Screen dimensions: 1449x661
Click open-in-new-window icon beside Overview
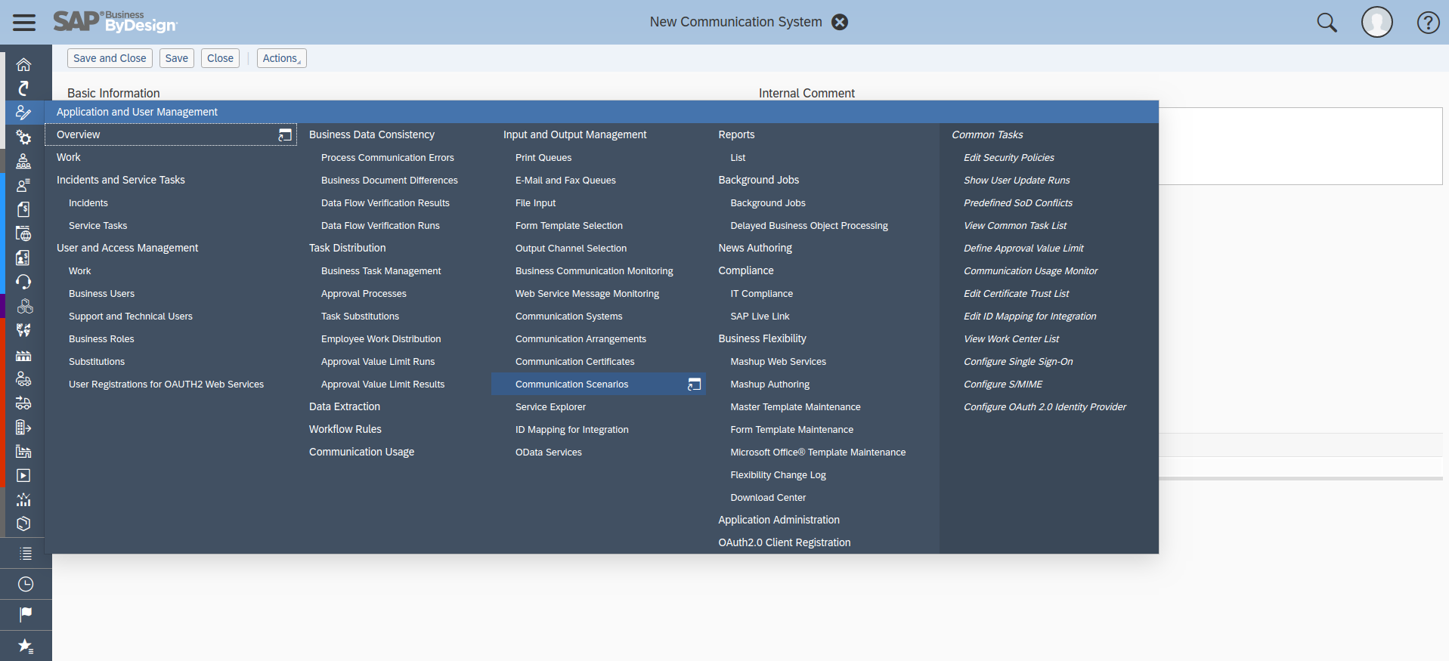point(285,134)
